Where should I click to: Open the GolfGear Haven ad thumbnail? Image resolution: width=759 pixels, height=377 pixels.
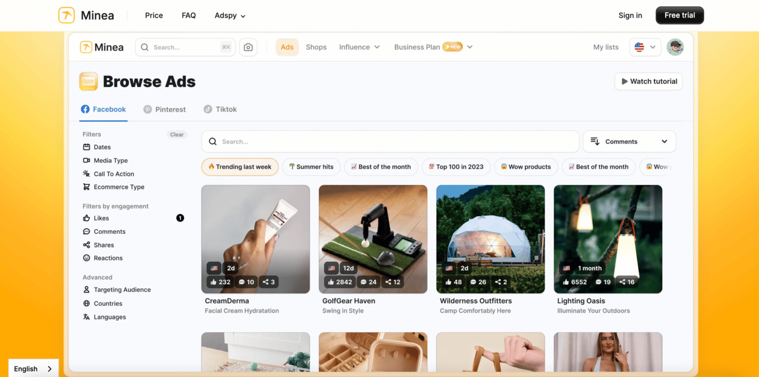pyautogui.click(x=373, y=239)
